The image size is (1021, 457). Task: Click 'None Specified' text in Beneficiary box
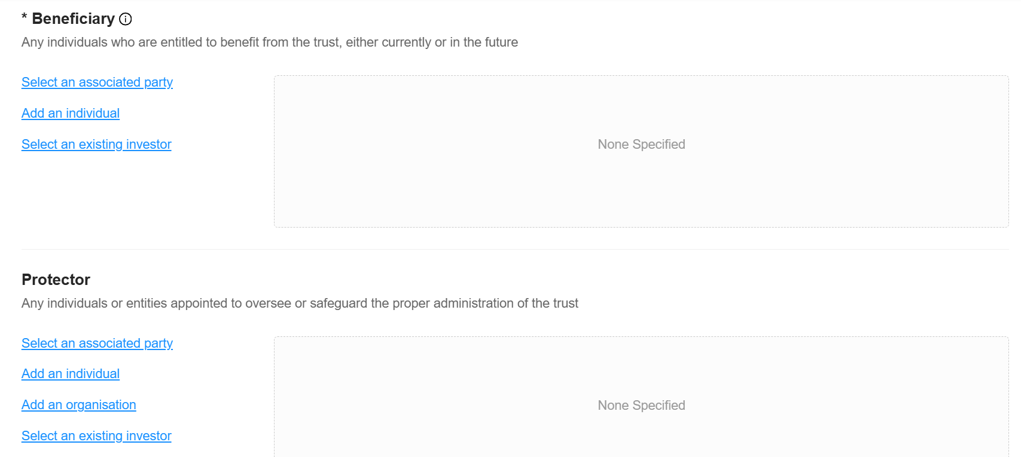(x=641, y=145)
